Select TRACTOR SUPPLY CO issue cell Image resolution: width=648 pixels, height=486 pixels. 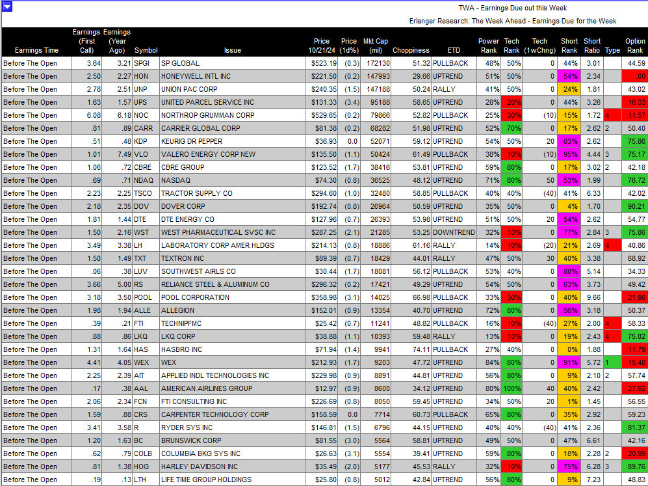point(232,194)
